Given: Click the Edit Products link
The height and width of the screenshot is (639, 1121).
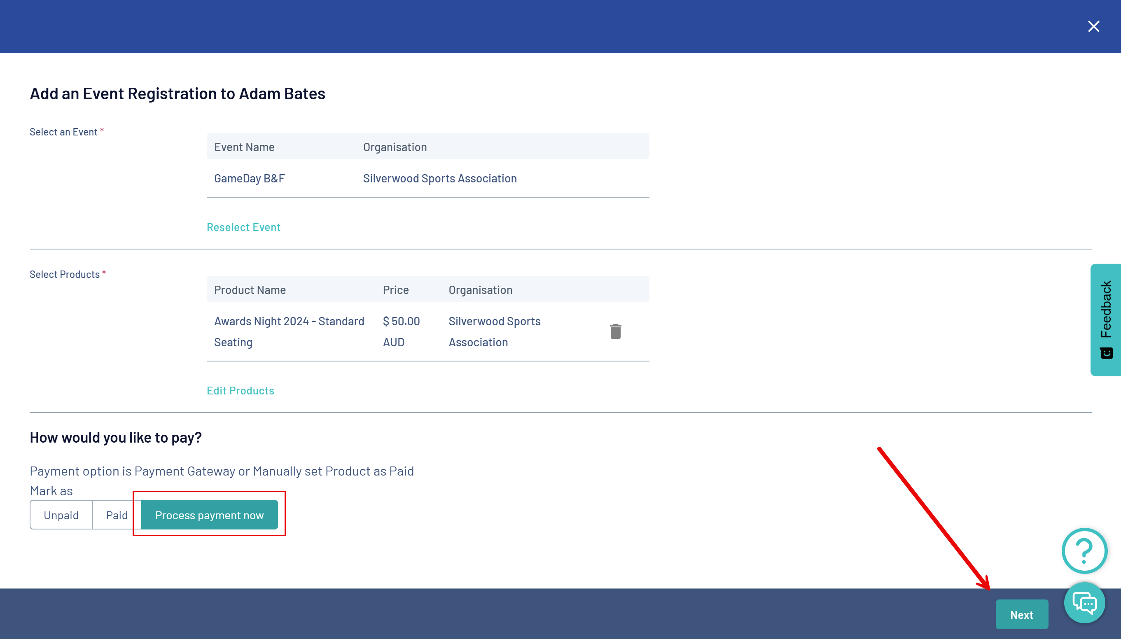Looking at the screenshot, I should coord(240,390).
